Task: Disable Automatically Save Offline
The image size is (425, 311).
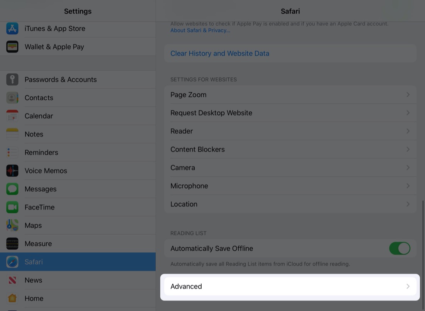Action: [399, 248]
